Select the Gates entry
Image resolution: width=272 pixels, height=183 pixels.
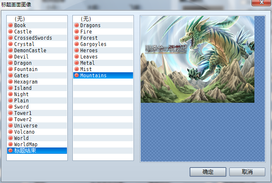pos(37,75)
